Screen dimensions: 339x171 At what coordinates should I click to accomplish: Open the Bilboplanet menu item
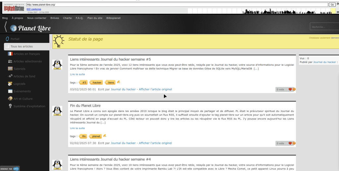pyautogui.click(x=114, y=18)
